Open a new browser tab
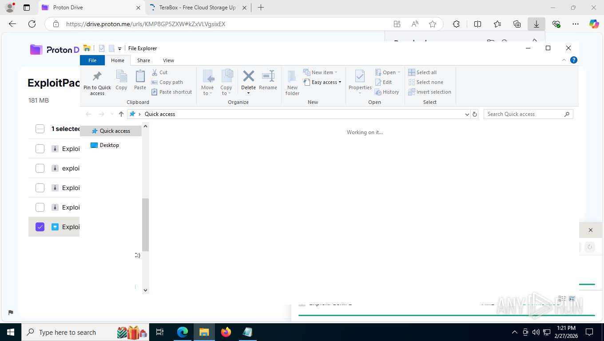This screenshot has width=604, height=341. 261,8
